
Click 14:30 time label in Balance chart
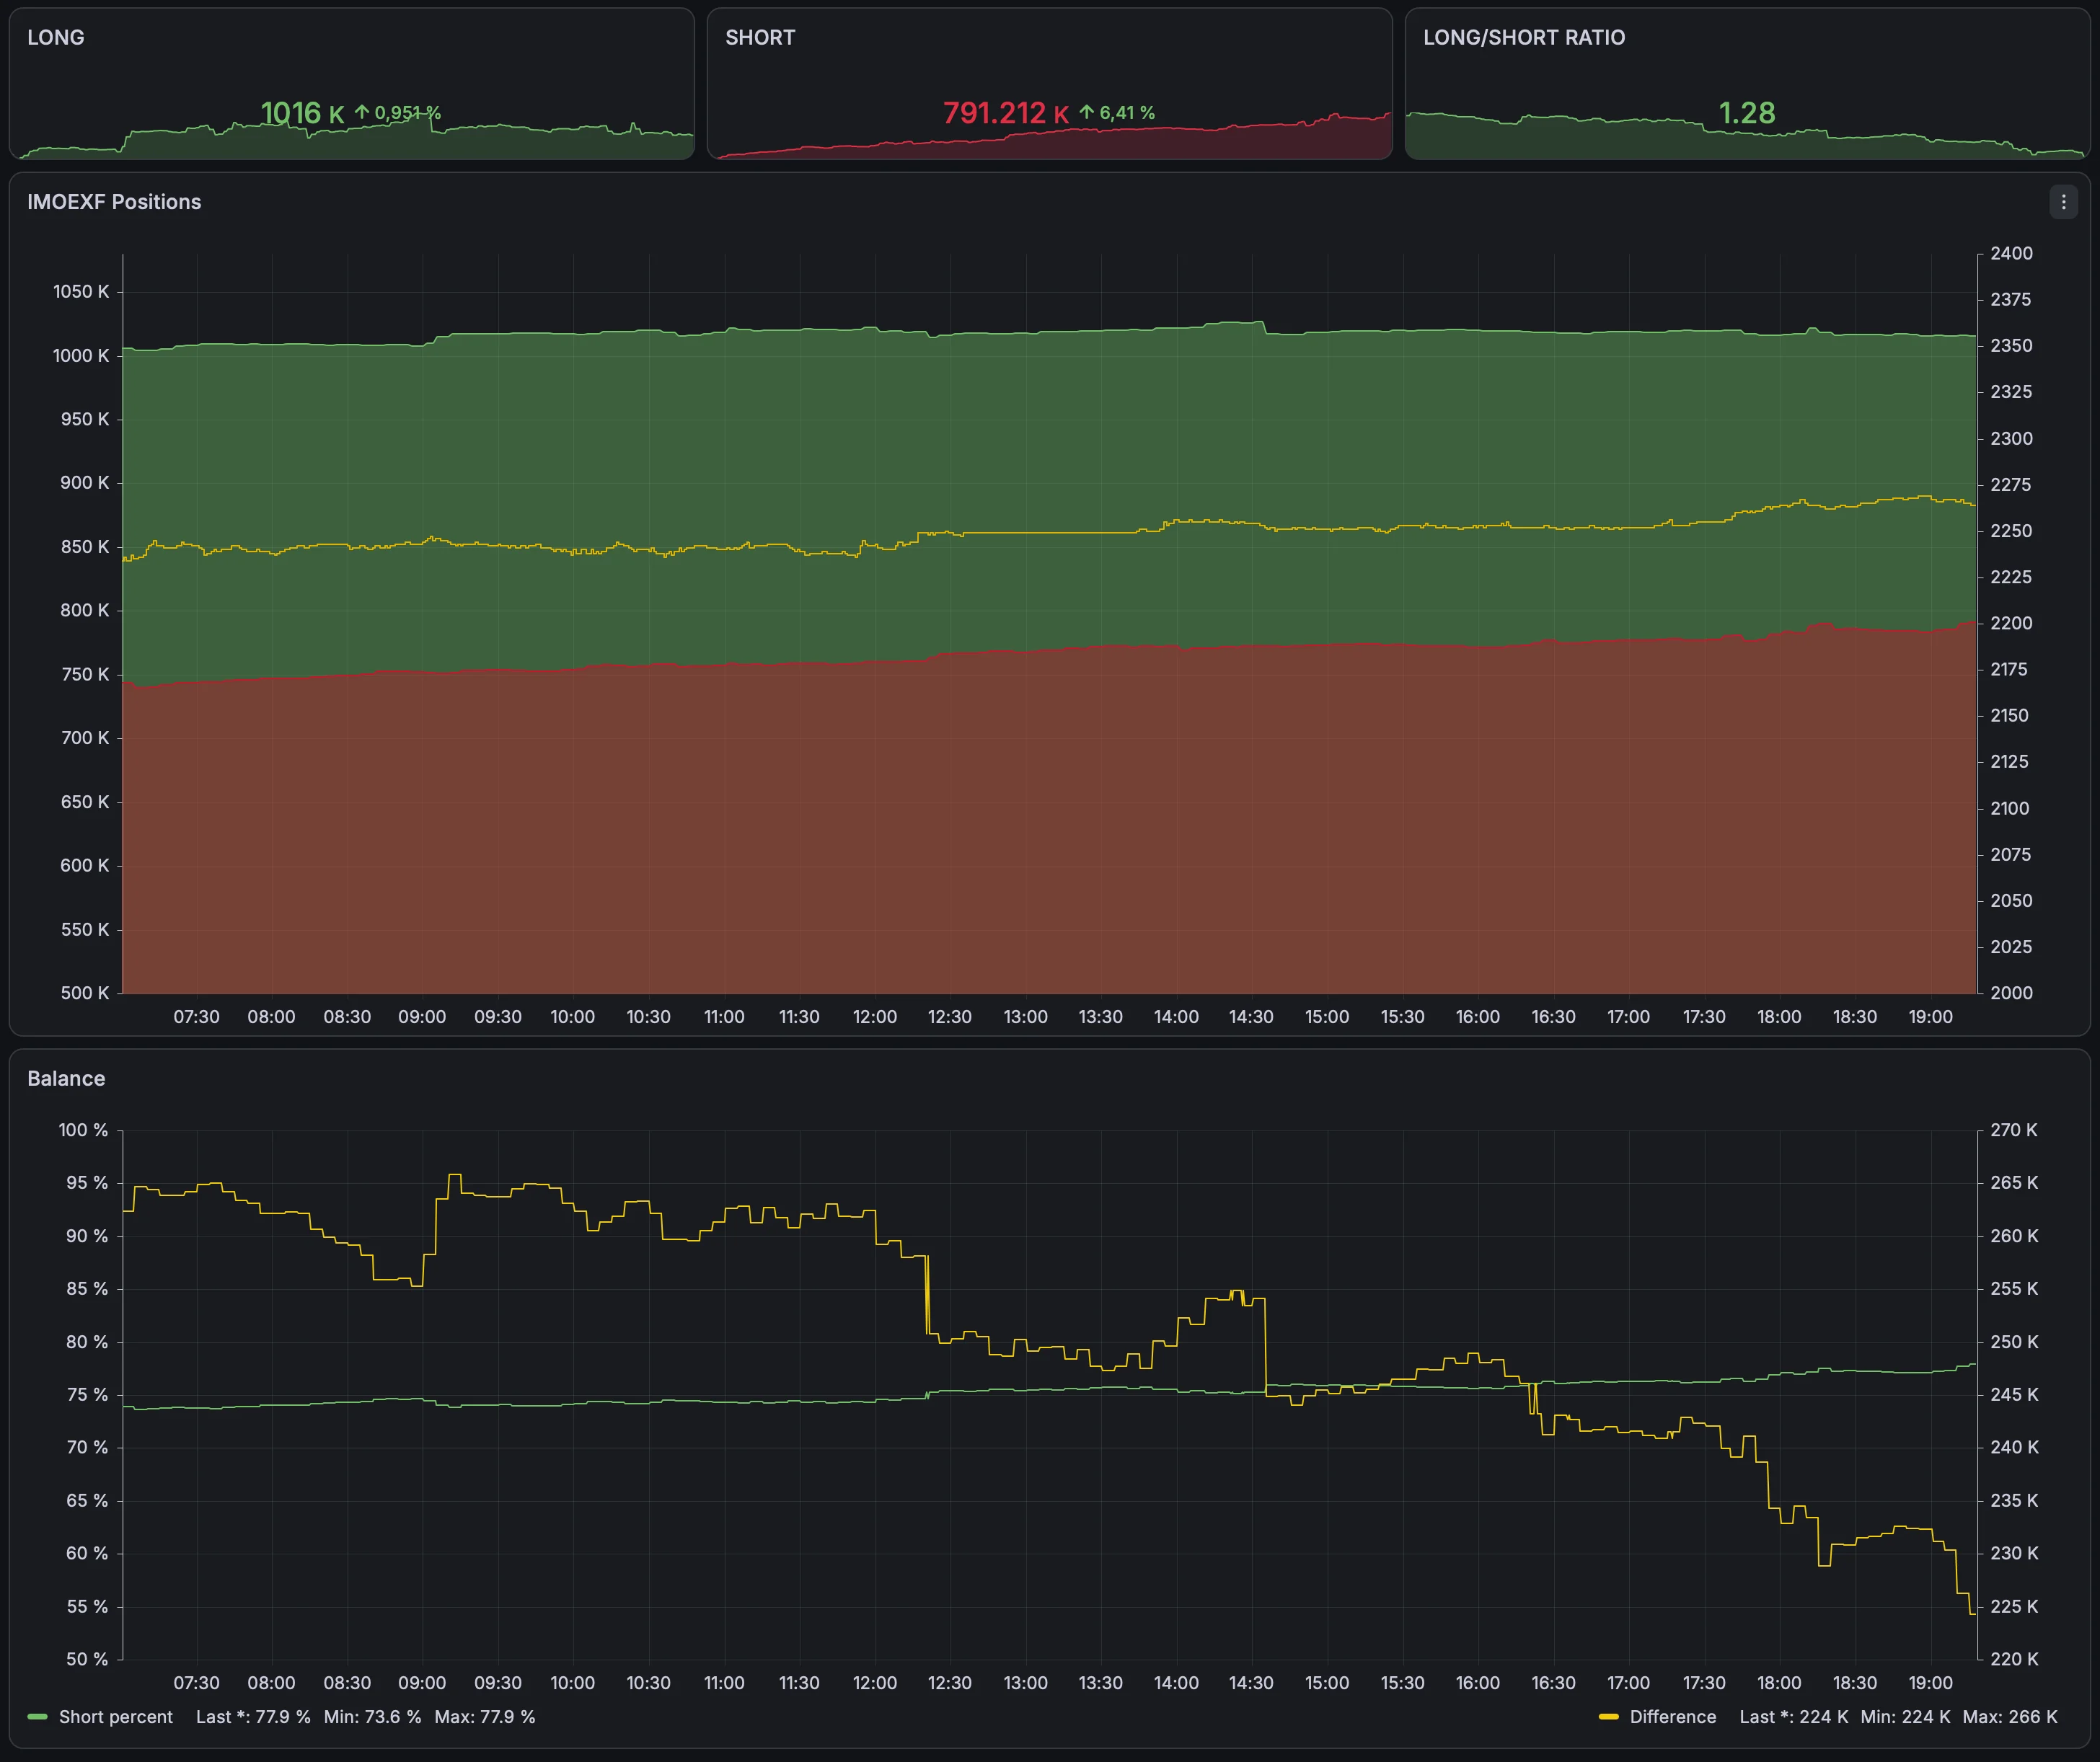[1251, 1683]
